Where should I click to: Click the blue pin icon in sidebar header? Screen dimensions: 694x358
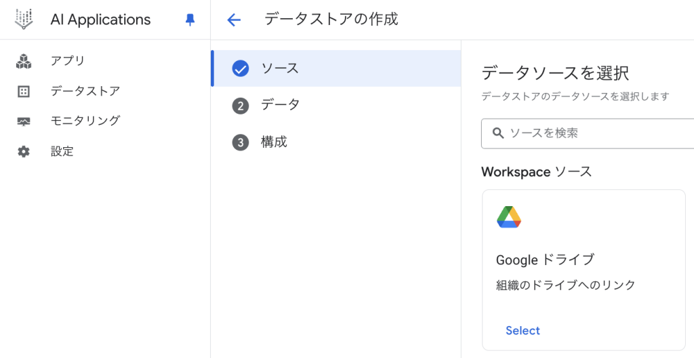pyautogui.click(x=190, y=20)
